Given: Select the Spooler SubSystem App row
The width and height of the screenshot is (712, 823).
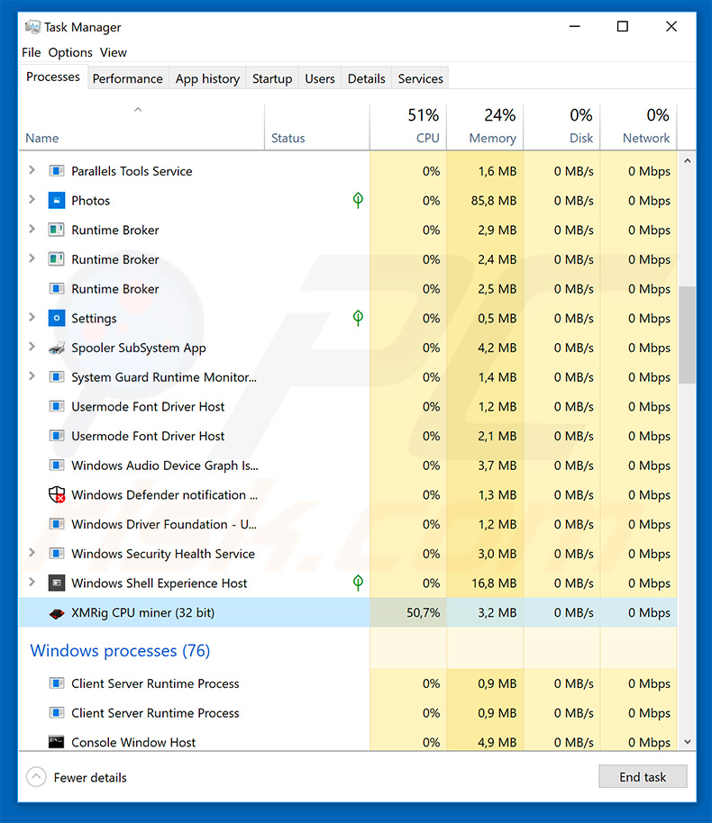Looking at the screenshot, I should pyautogui.click(x=348, y=348).
